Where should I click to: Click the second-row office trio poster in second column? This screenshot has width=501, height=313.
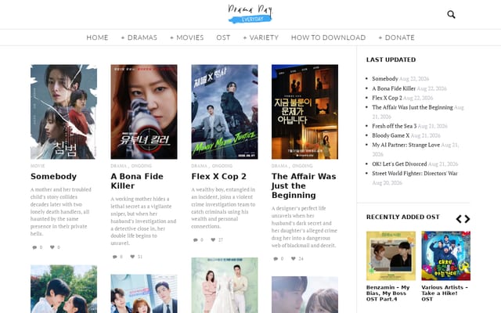coord(144,293)
